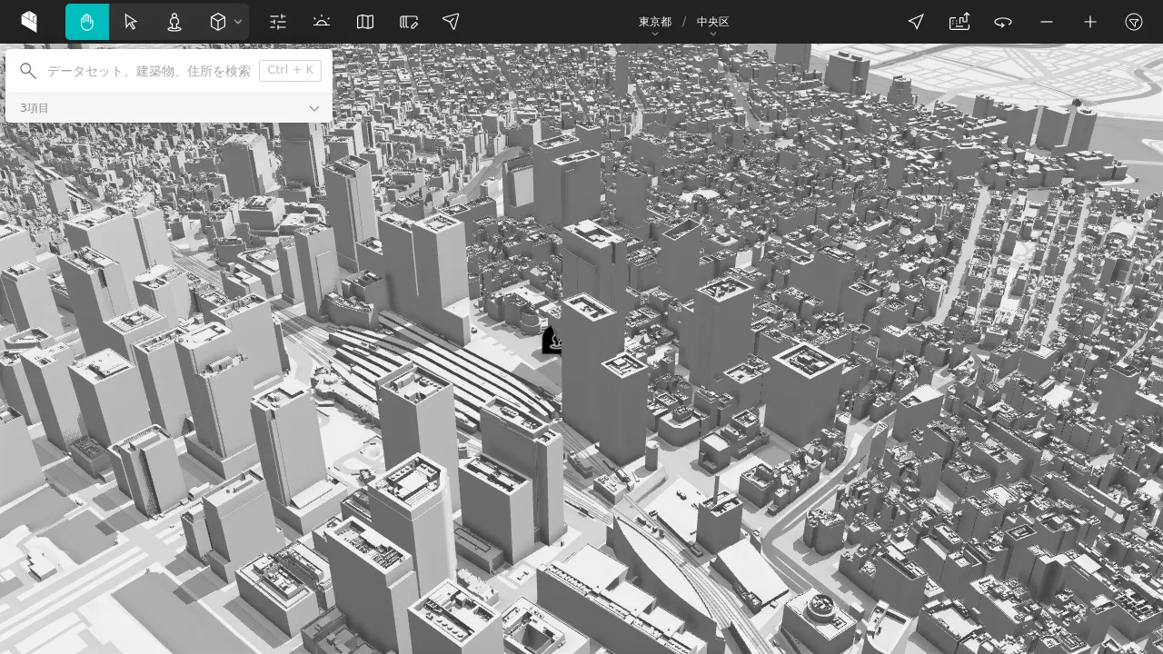The height and width of the screenshot is (654, 1163).
Task: Switch to the arrow selection tool
Action: tap(131, 22)
